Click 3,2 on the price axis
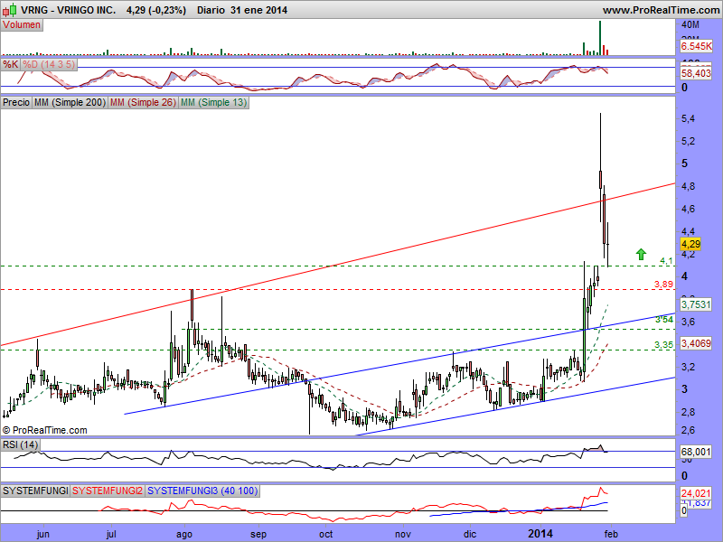This screenshot has height=542, width=723. (x=688, y=368)
